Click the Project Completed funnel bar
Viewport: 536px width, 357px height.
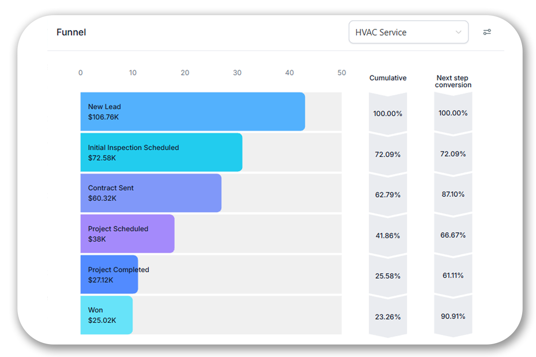pos(109,274)
